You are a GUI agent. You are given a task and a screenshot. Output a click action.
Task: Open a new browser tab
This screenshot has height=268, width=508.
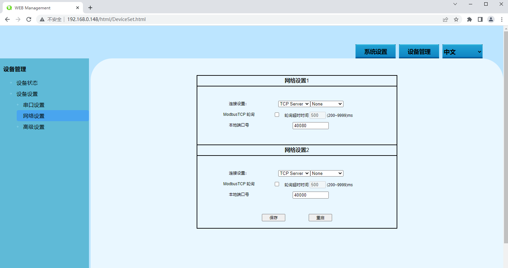click(90, 8)
